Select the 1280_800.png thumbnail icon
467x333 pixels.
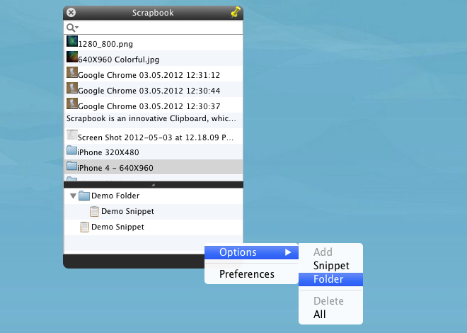click(x=72, y=41)
